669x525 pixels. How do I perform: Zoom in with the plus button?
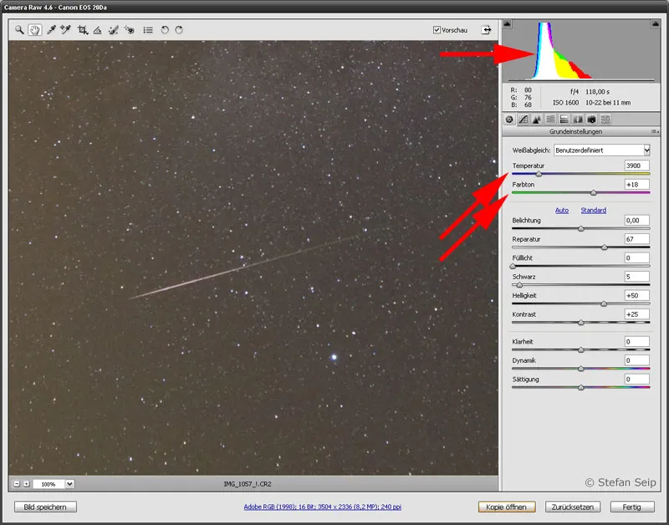(x=27, y=484)
